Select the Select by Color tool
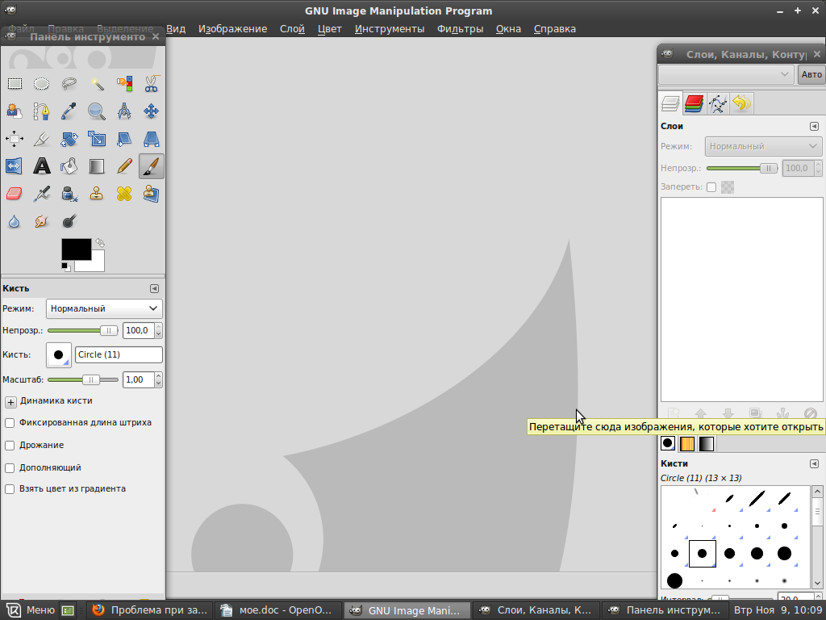Image resolution: width=826 pixels, height=620 pixels. pos(123,84)
